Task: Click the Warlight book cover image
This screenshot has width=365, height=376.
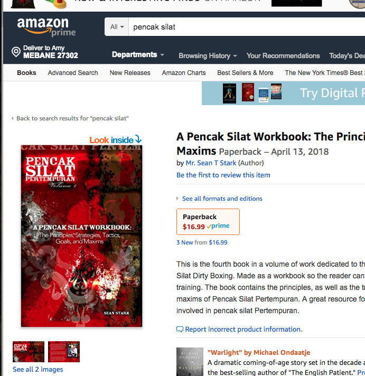Action: 190,362
